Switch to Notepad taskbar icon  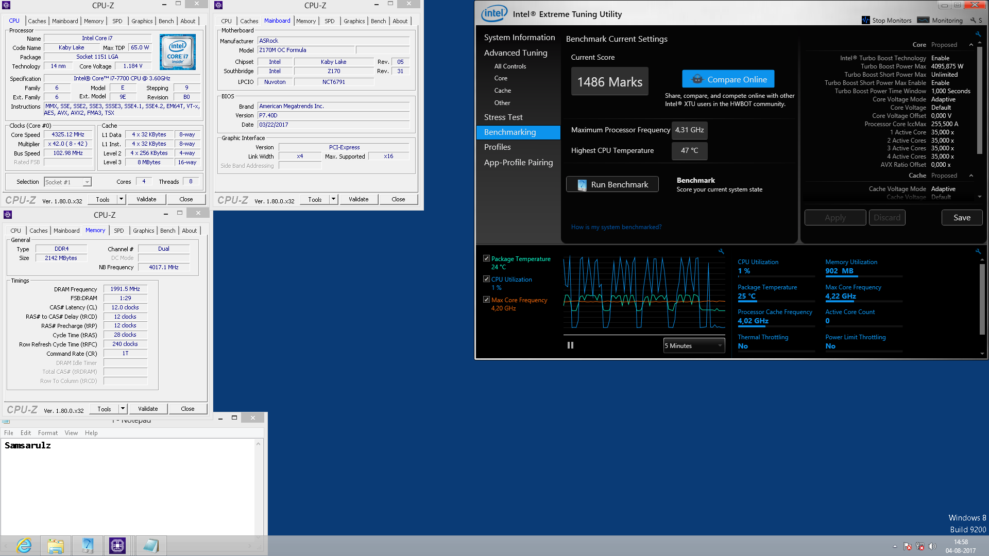pos(151,546)
